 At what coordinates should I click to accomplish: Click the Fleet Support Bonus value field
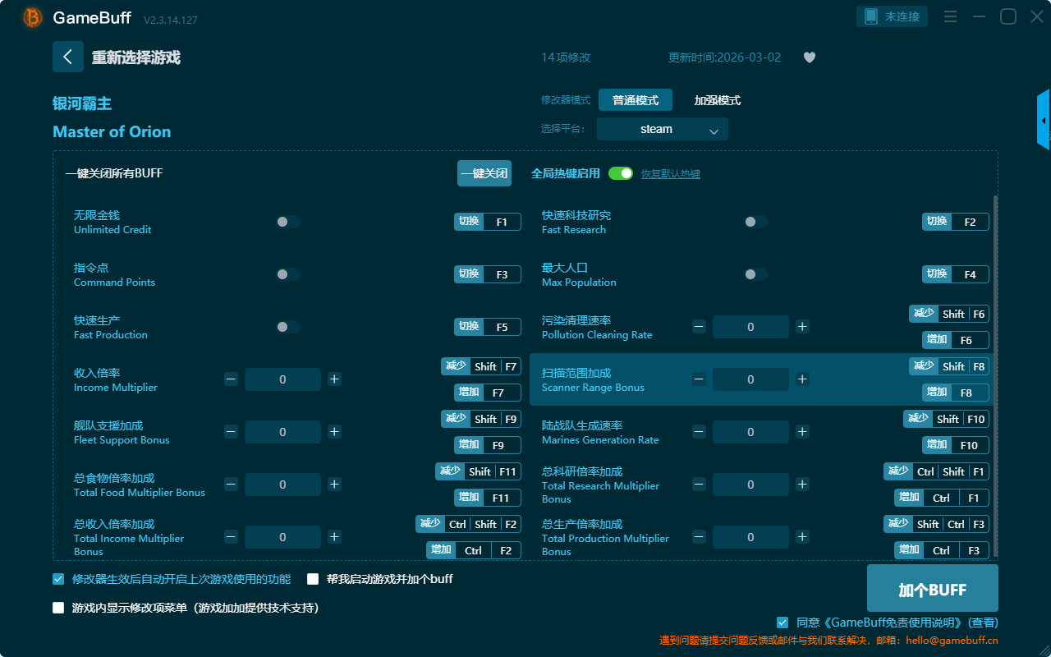(282, 432)
